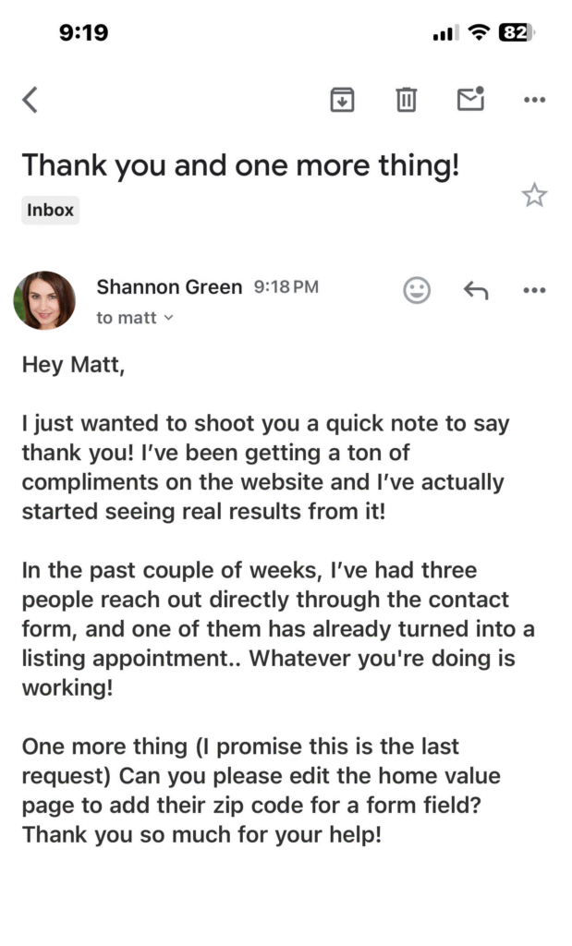Tap the Inbox label chip

(50, 210)
